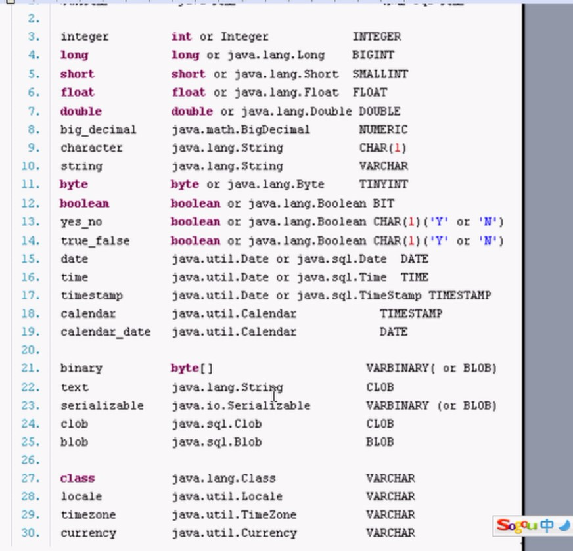Click line number 2 in gutter
The height and width of the screenshot is (551, 573).
pyautogui.click(x=34, y=18)
